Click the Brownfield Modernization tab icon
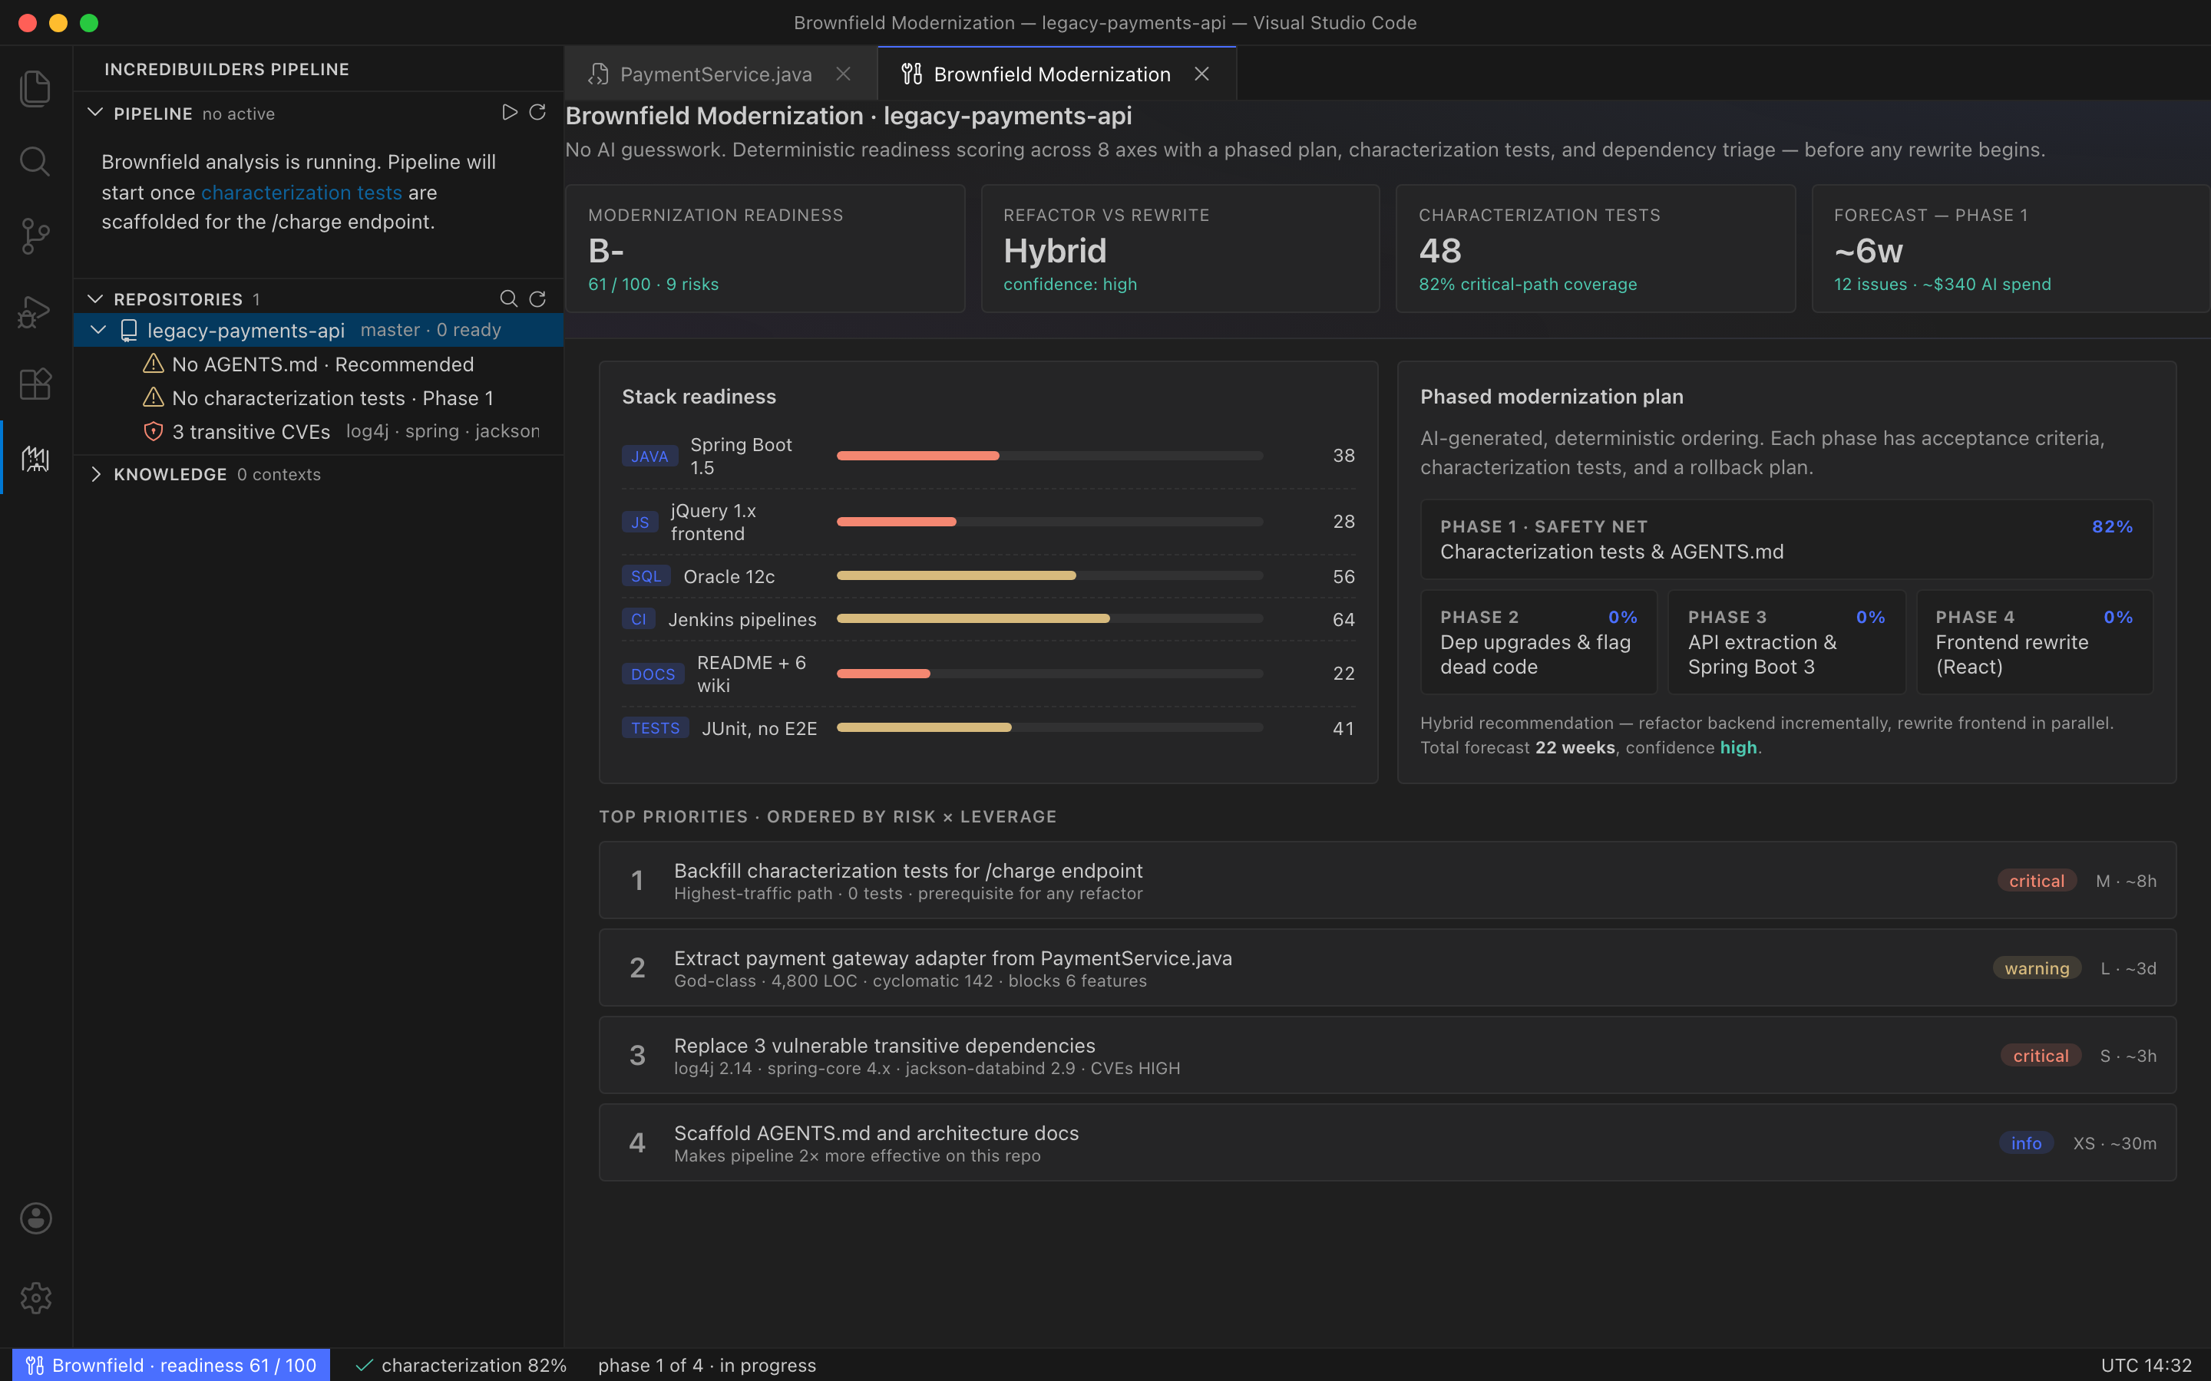 coord(912,74)
